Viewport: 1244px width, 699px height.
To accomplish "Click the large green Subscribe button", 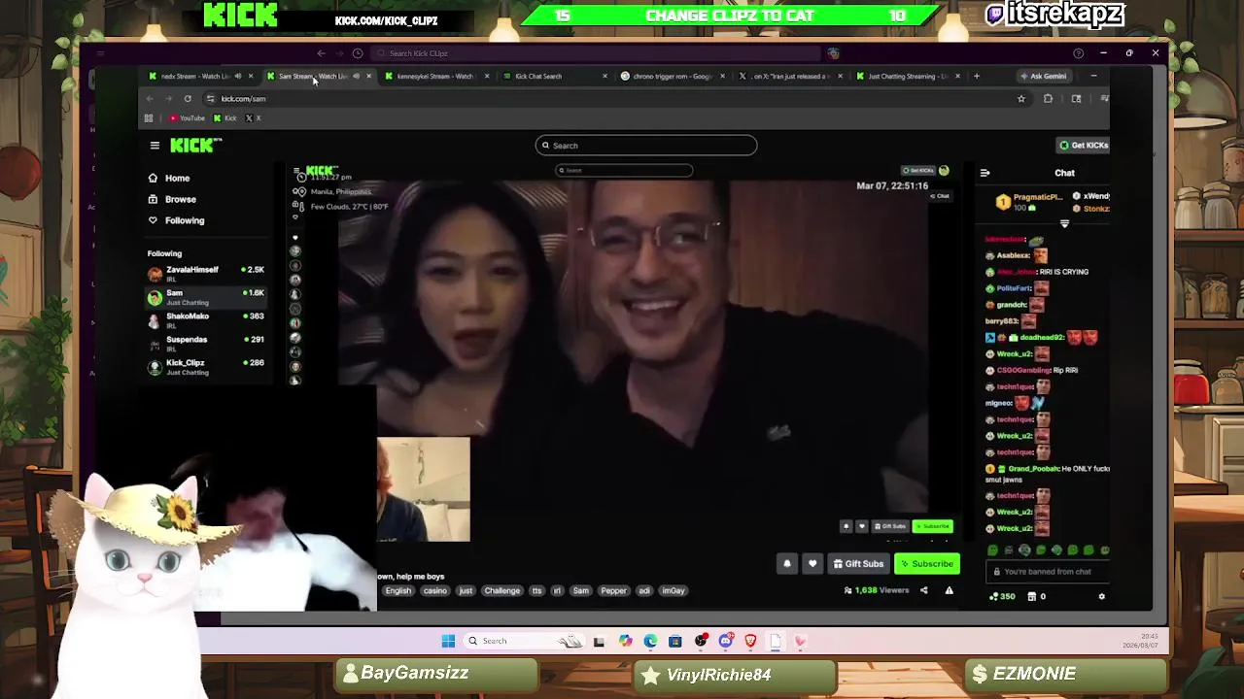I will (926, 564).
